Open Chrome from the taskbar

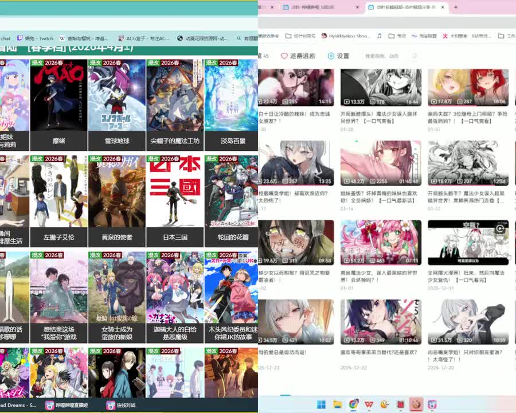coord(353,404)
